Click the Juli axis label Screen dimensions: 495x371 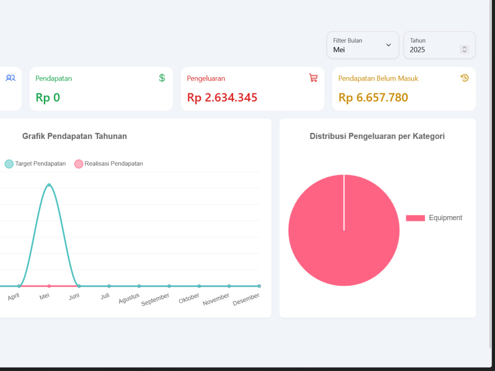tap(105, 296)
